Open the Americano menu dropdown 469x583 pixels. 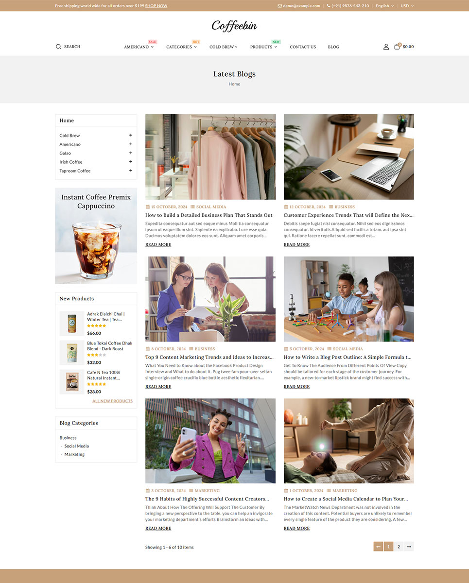[x=139, y=47]
